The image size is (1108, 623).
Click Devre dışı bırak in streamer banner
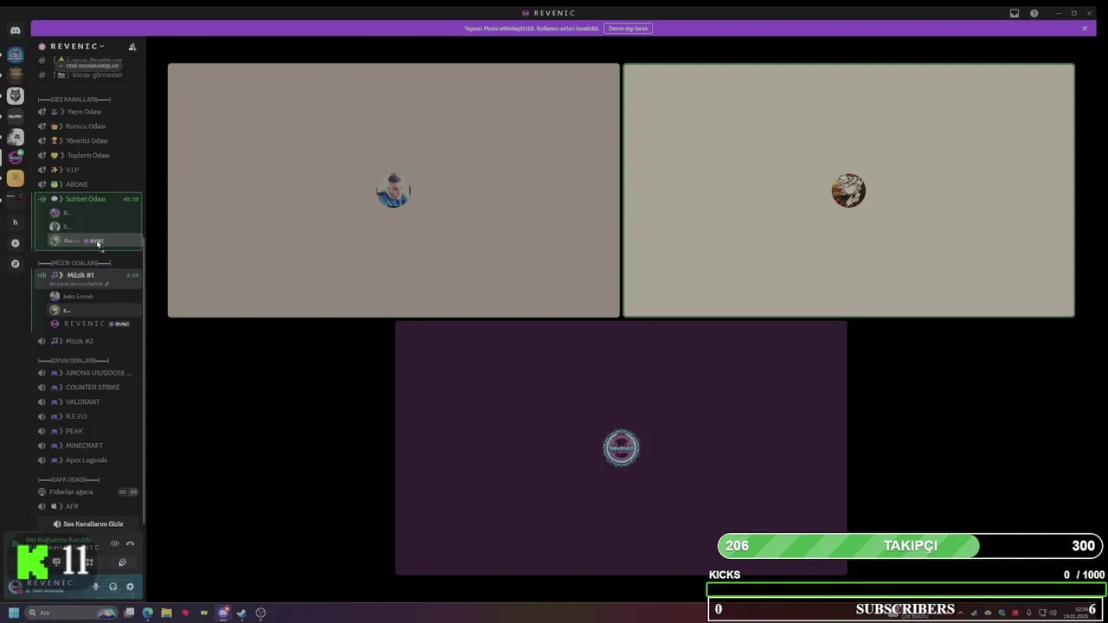[x=628, y=29]
